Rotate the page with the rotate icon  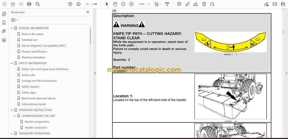212,4
